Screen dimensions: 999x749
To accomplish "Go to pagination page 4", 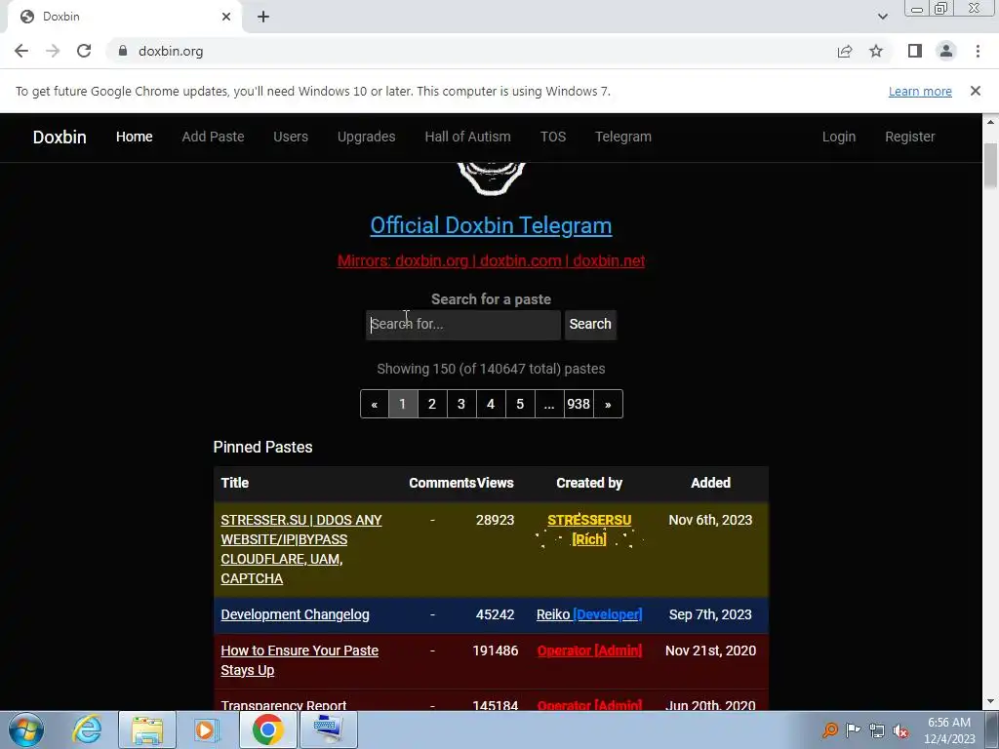I will coord(491,404).
